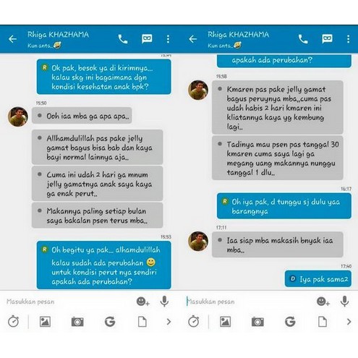Viewport: 358px width, 358px height.
Task: Attach a picture using gallery icon in right chat
Action: (x=225, y=322)
